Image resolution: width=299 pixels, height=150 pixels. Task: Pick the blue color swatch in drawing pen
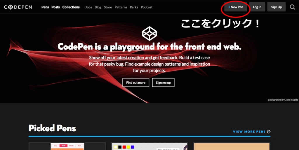pyautogui.click(x=133, y=147)
